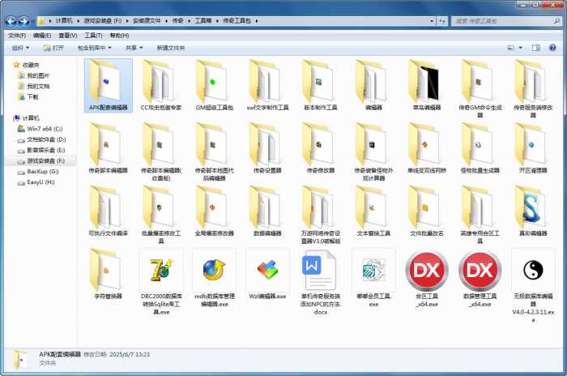Open the 文件(F) menu
Viewport: 567px width, 376px height.
17,36
